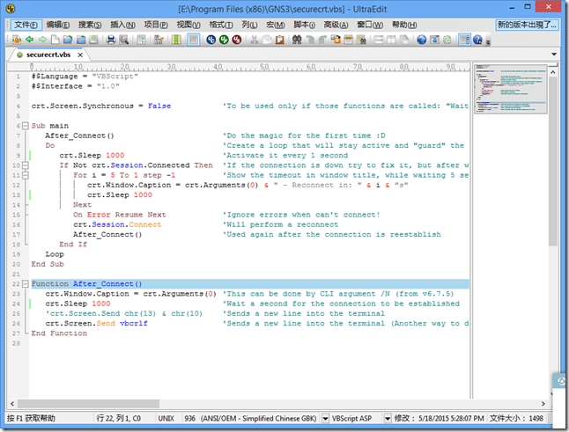The width and height of the screenshot is (569, 432).
Task: Click the red US circular icon
Action: tap(237, 40)
